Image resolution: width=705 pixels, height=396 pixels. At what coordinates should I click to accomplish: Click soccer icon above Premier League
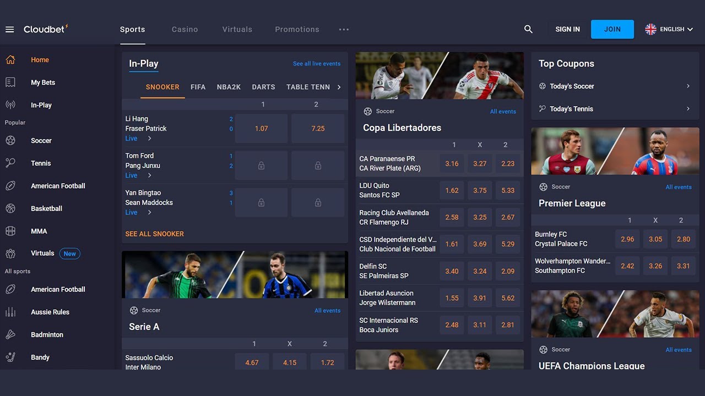tap(544, 186)
